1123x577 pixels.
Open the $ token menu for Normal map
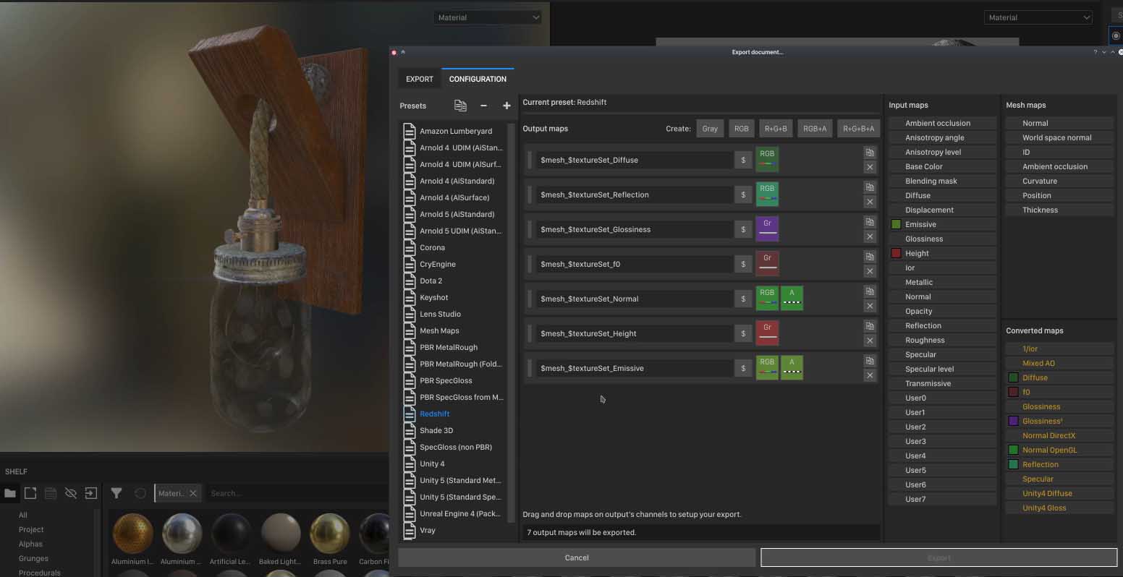(743, 299)
